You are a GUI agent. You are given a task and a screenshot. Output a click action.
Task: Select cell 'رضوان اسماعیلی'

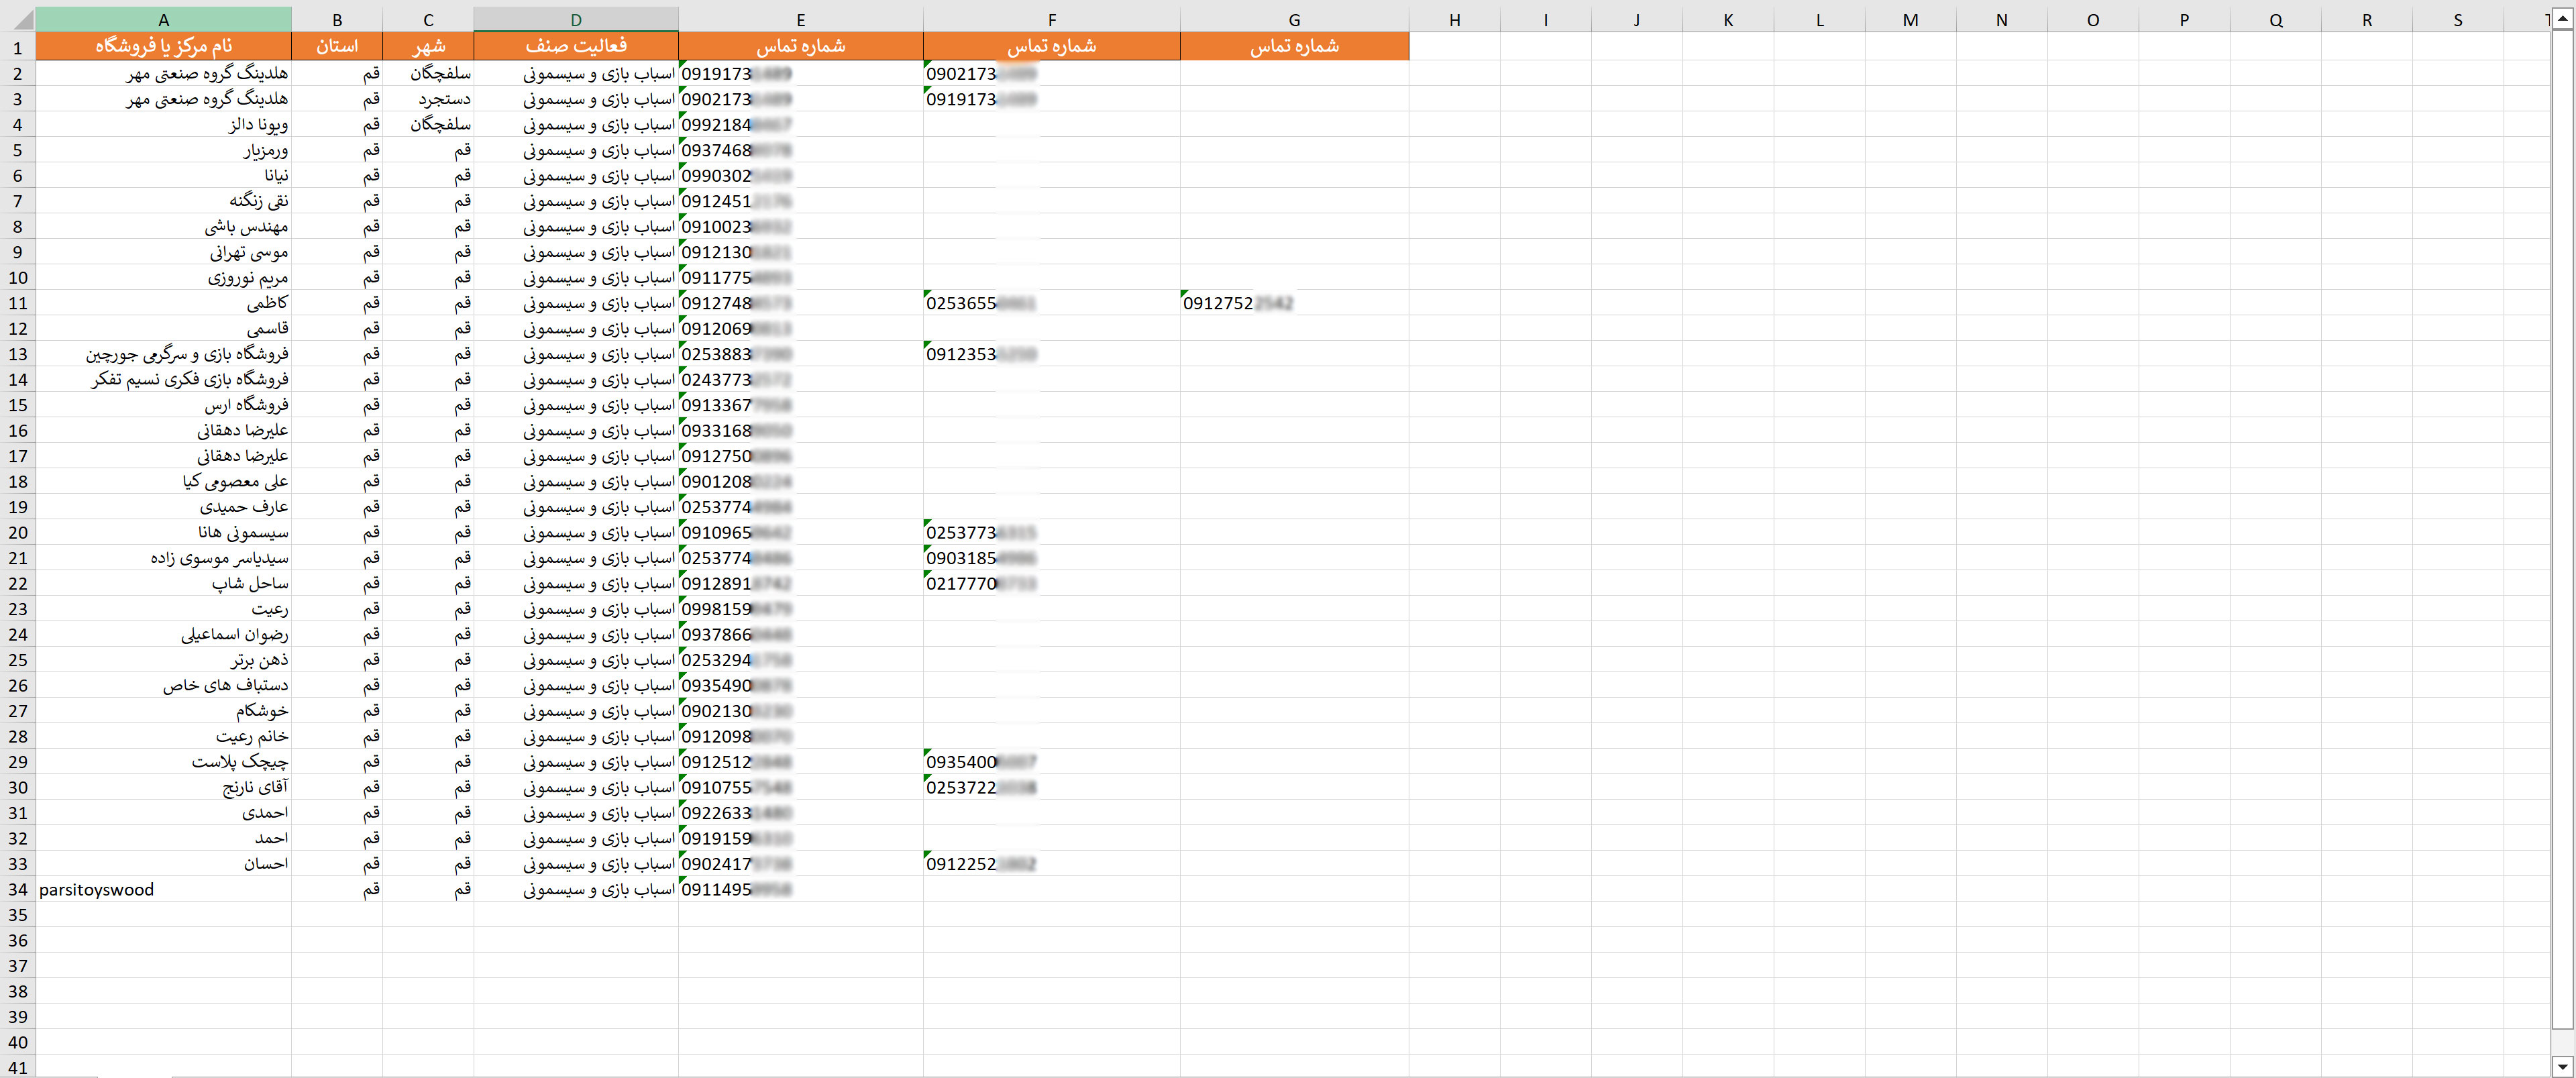(163, 634)
